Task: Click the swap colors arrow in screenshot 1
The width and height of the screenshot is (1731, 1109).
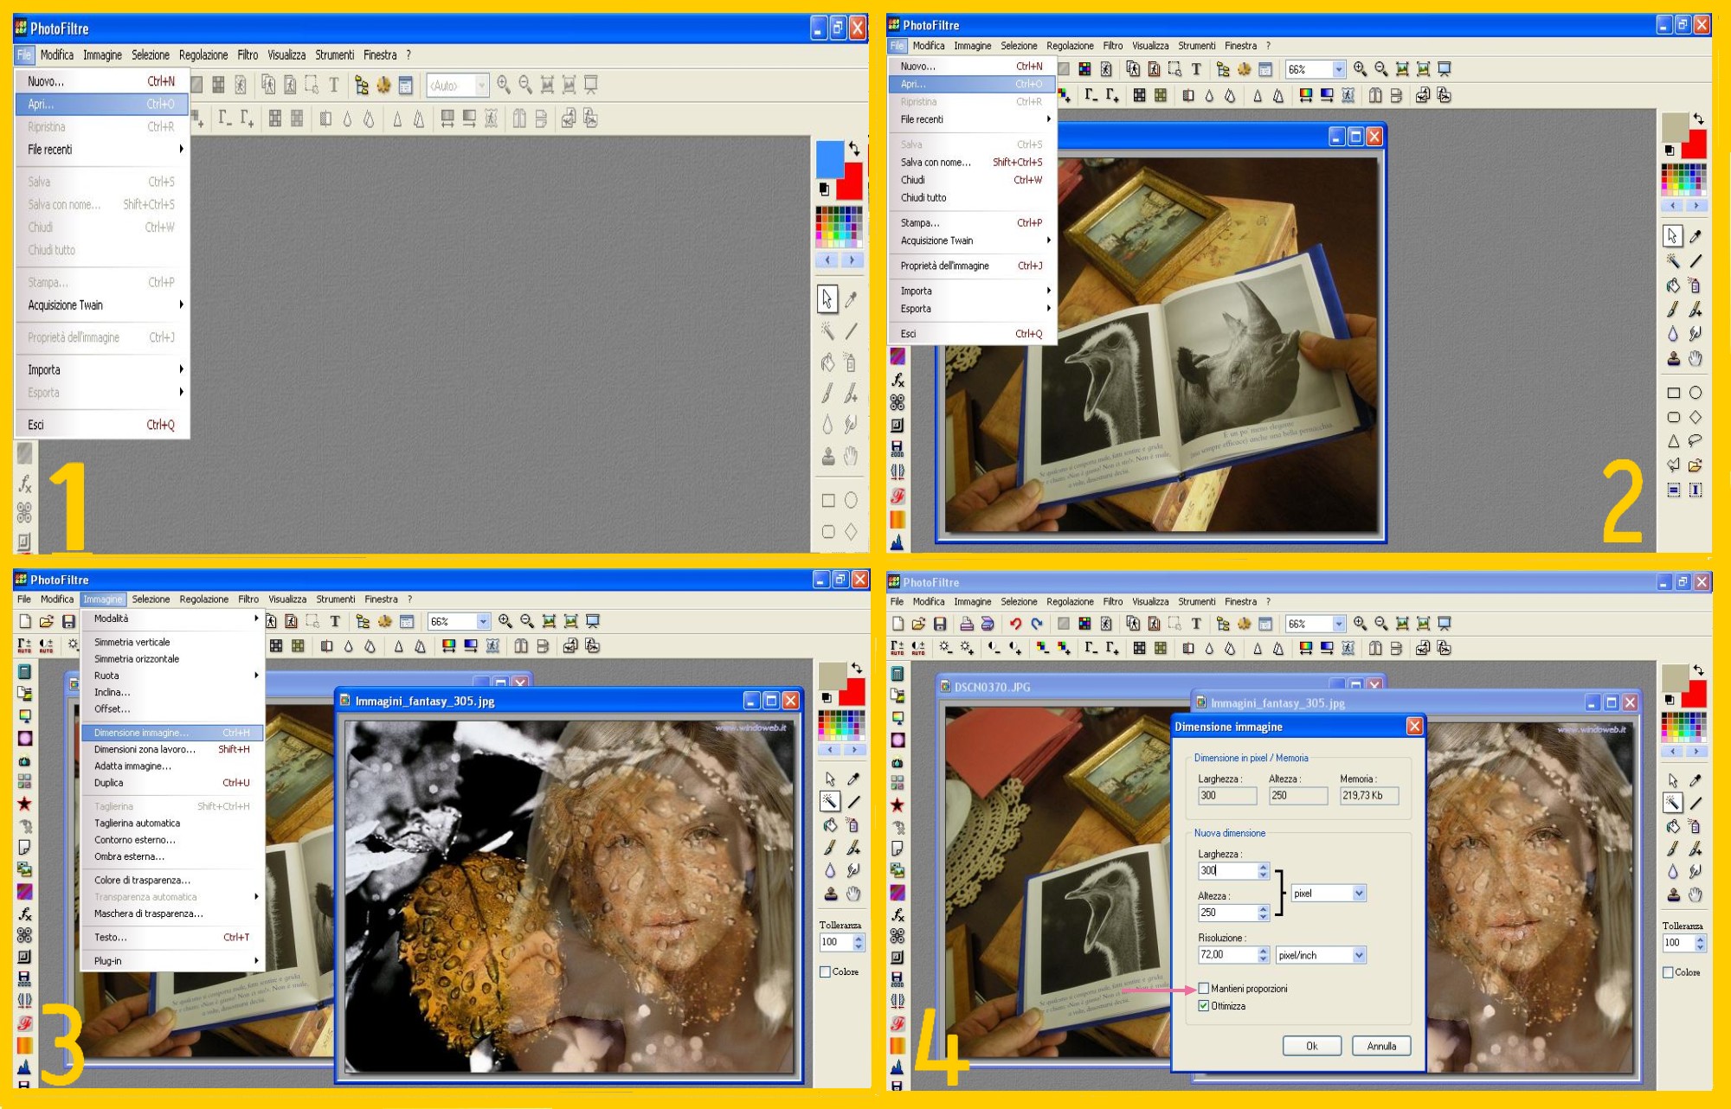Action: 854,148
